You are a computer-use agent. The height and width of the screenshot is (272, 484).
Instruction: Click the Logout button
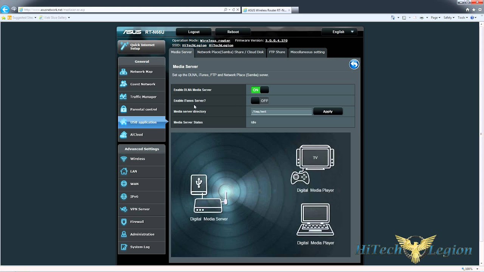click(x=194, y=32)
